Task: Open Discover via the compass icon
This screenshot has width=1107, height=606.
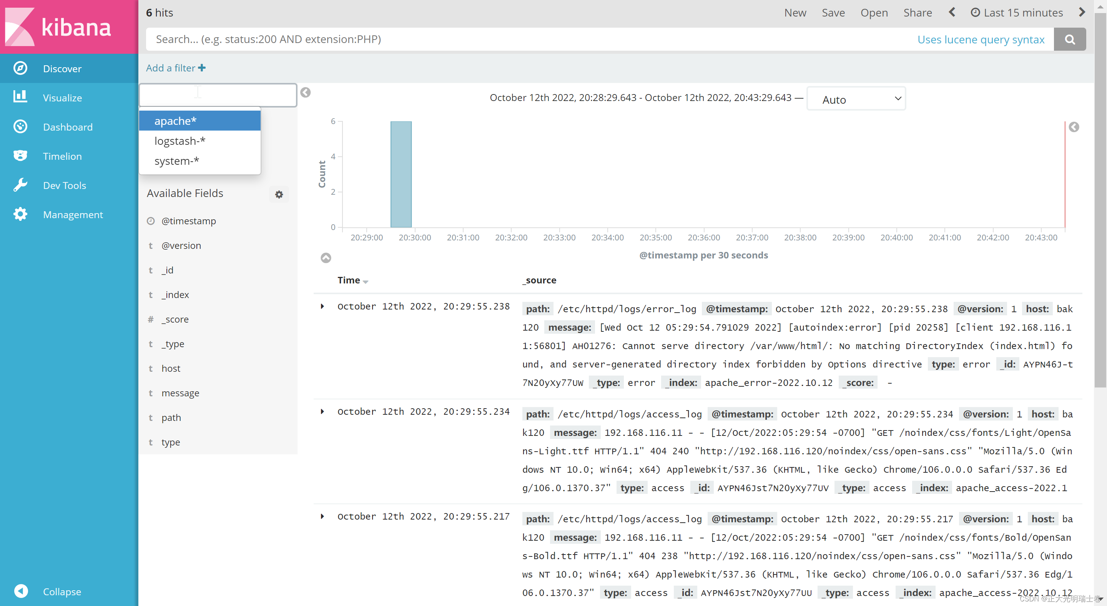Action: [20, 68]
